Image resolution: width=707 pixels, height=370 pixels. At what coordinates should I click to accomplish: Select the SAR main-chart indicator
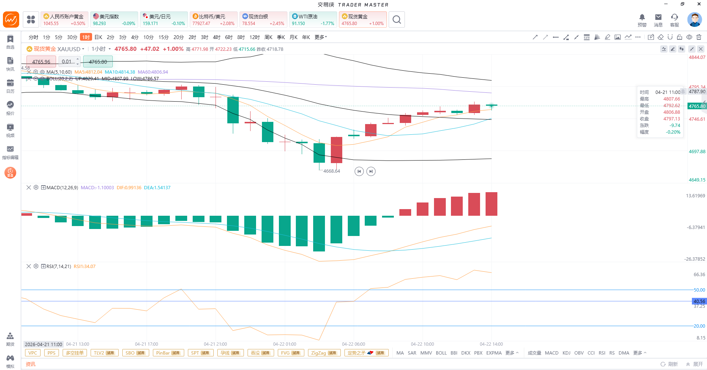coord(412,353)
